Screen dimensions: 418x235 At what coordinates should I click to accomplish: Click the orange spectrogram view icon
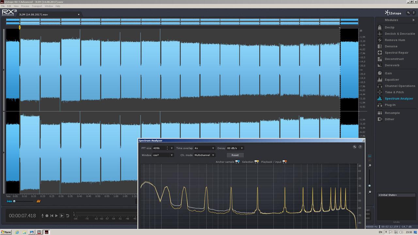pyautogui.click(x=39, y=201)
